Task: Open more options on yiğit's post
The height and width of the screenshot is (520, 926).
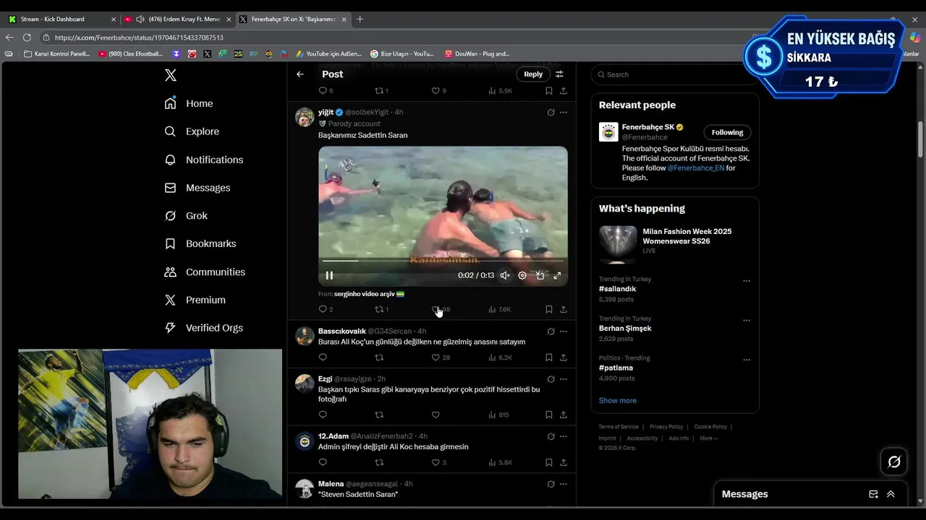Action: click(x=563, y=112)
